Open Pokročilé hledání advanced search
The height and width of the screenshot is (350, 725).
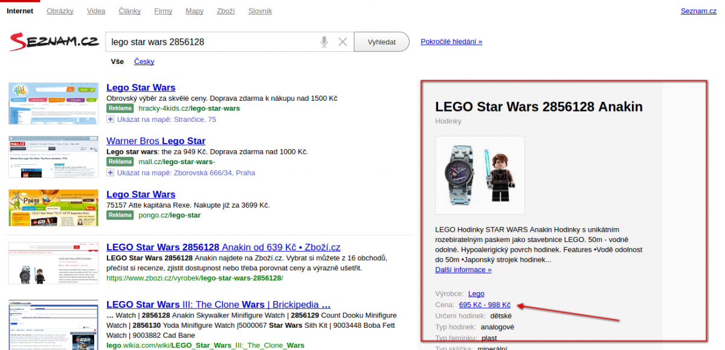point(451,42)
